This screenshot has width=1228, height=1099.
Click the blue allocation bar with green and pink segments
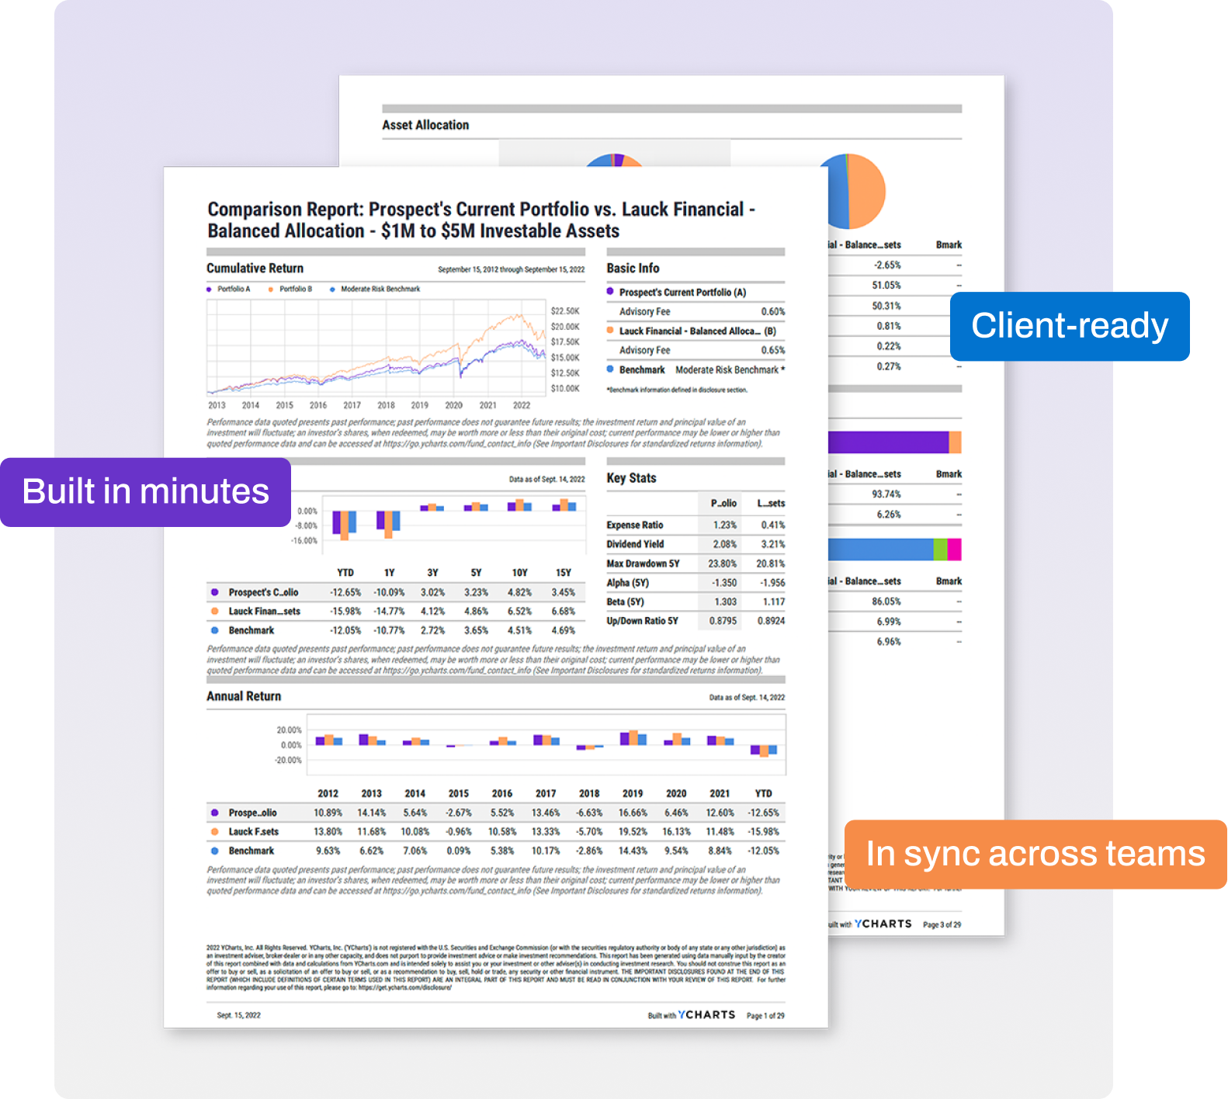[894, 549]
